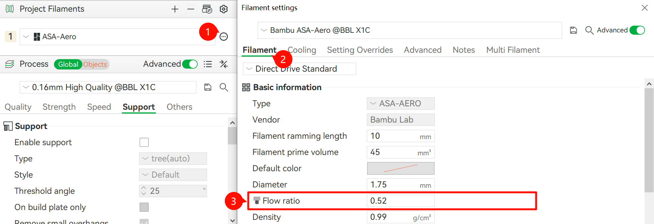Switch to the Speed tab
This screenshot has height=224, width=654.
pos(99,107)
